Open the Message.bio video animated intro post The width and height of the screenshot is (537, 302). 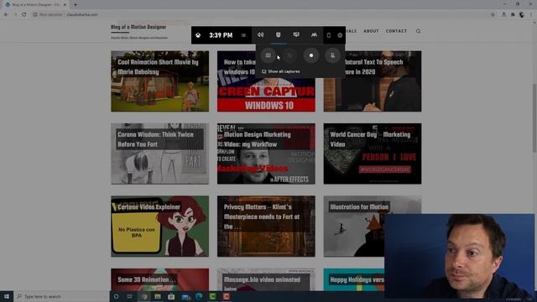coord(266,279)
